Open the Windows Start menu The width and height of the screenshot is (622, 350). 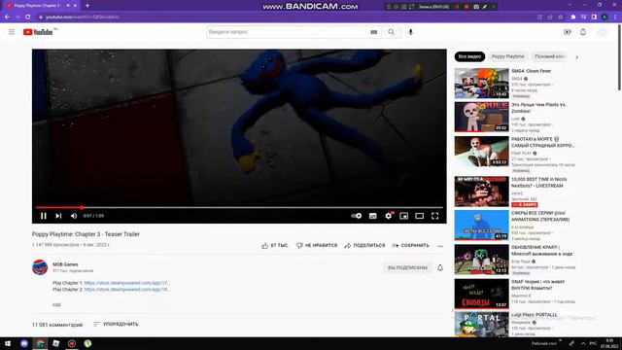8,343
